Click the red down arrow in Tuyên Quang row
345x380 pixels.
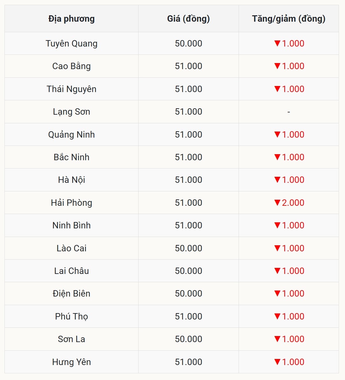pyautogui.click(x=277, y=43)
